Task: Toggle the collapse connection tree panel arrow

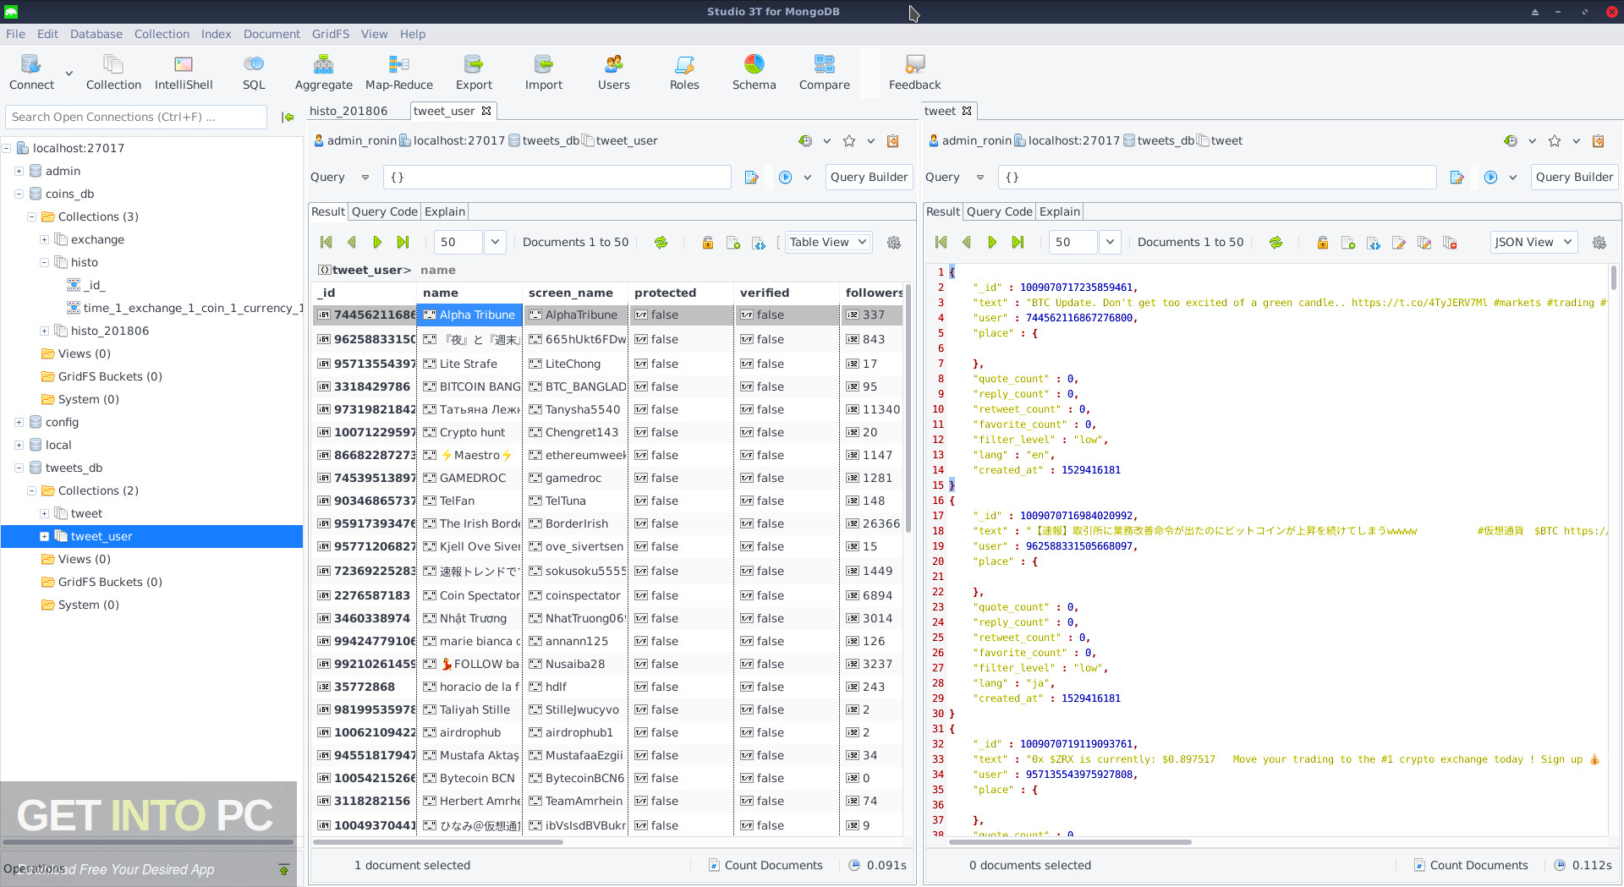Action: pyautogui.click(x=288, y=118)
